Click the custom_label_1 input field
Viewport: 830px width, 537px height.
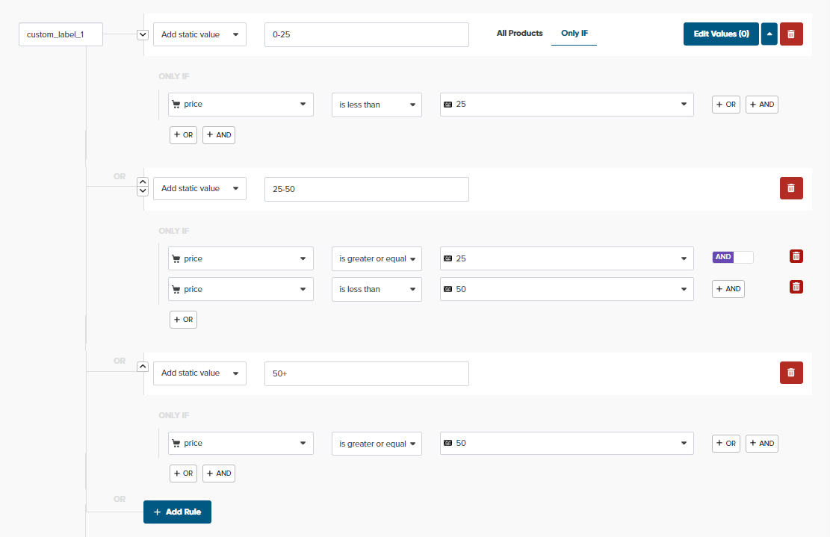[61, 34]
